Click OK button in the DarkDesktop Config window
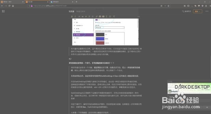211x114 pixels. [207, 107]
